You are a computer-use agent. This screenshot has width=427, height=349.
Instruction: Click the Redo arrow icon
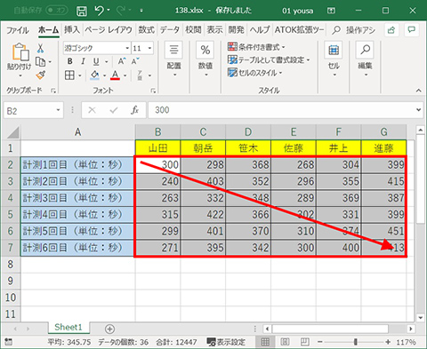pyautogui.click(x=121, y=11)
